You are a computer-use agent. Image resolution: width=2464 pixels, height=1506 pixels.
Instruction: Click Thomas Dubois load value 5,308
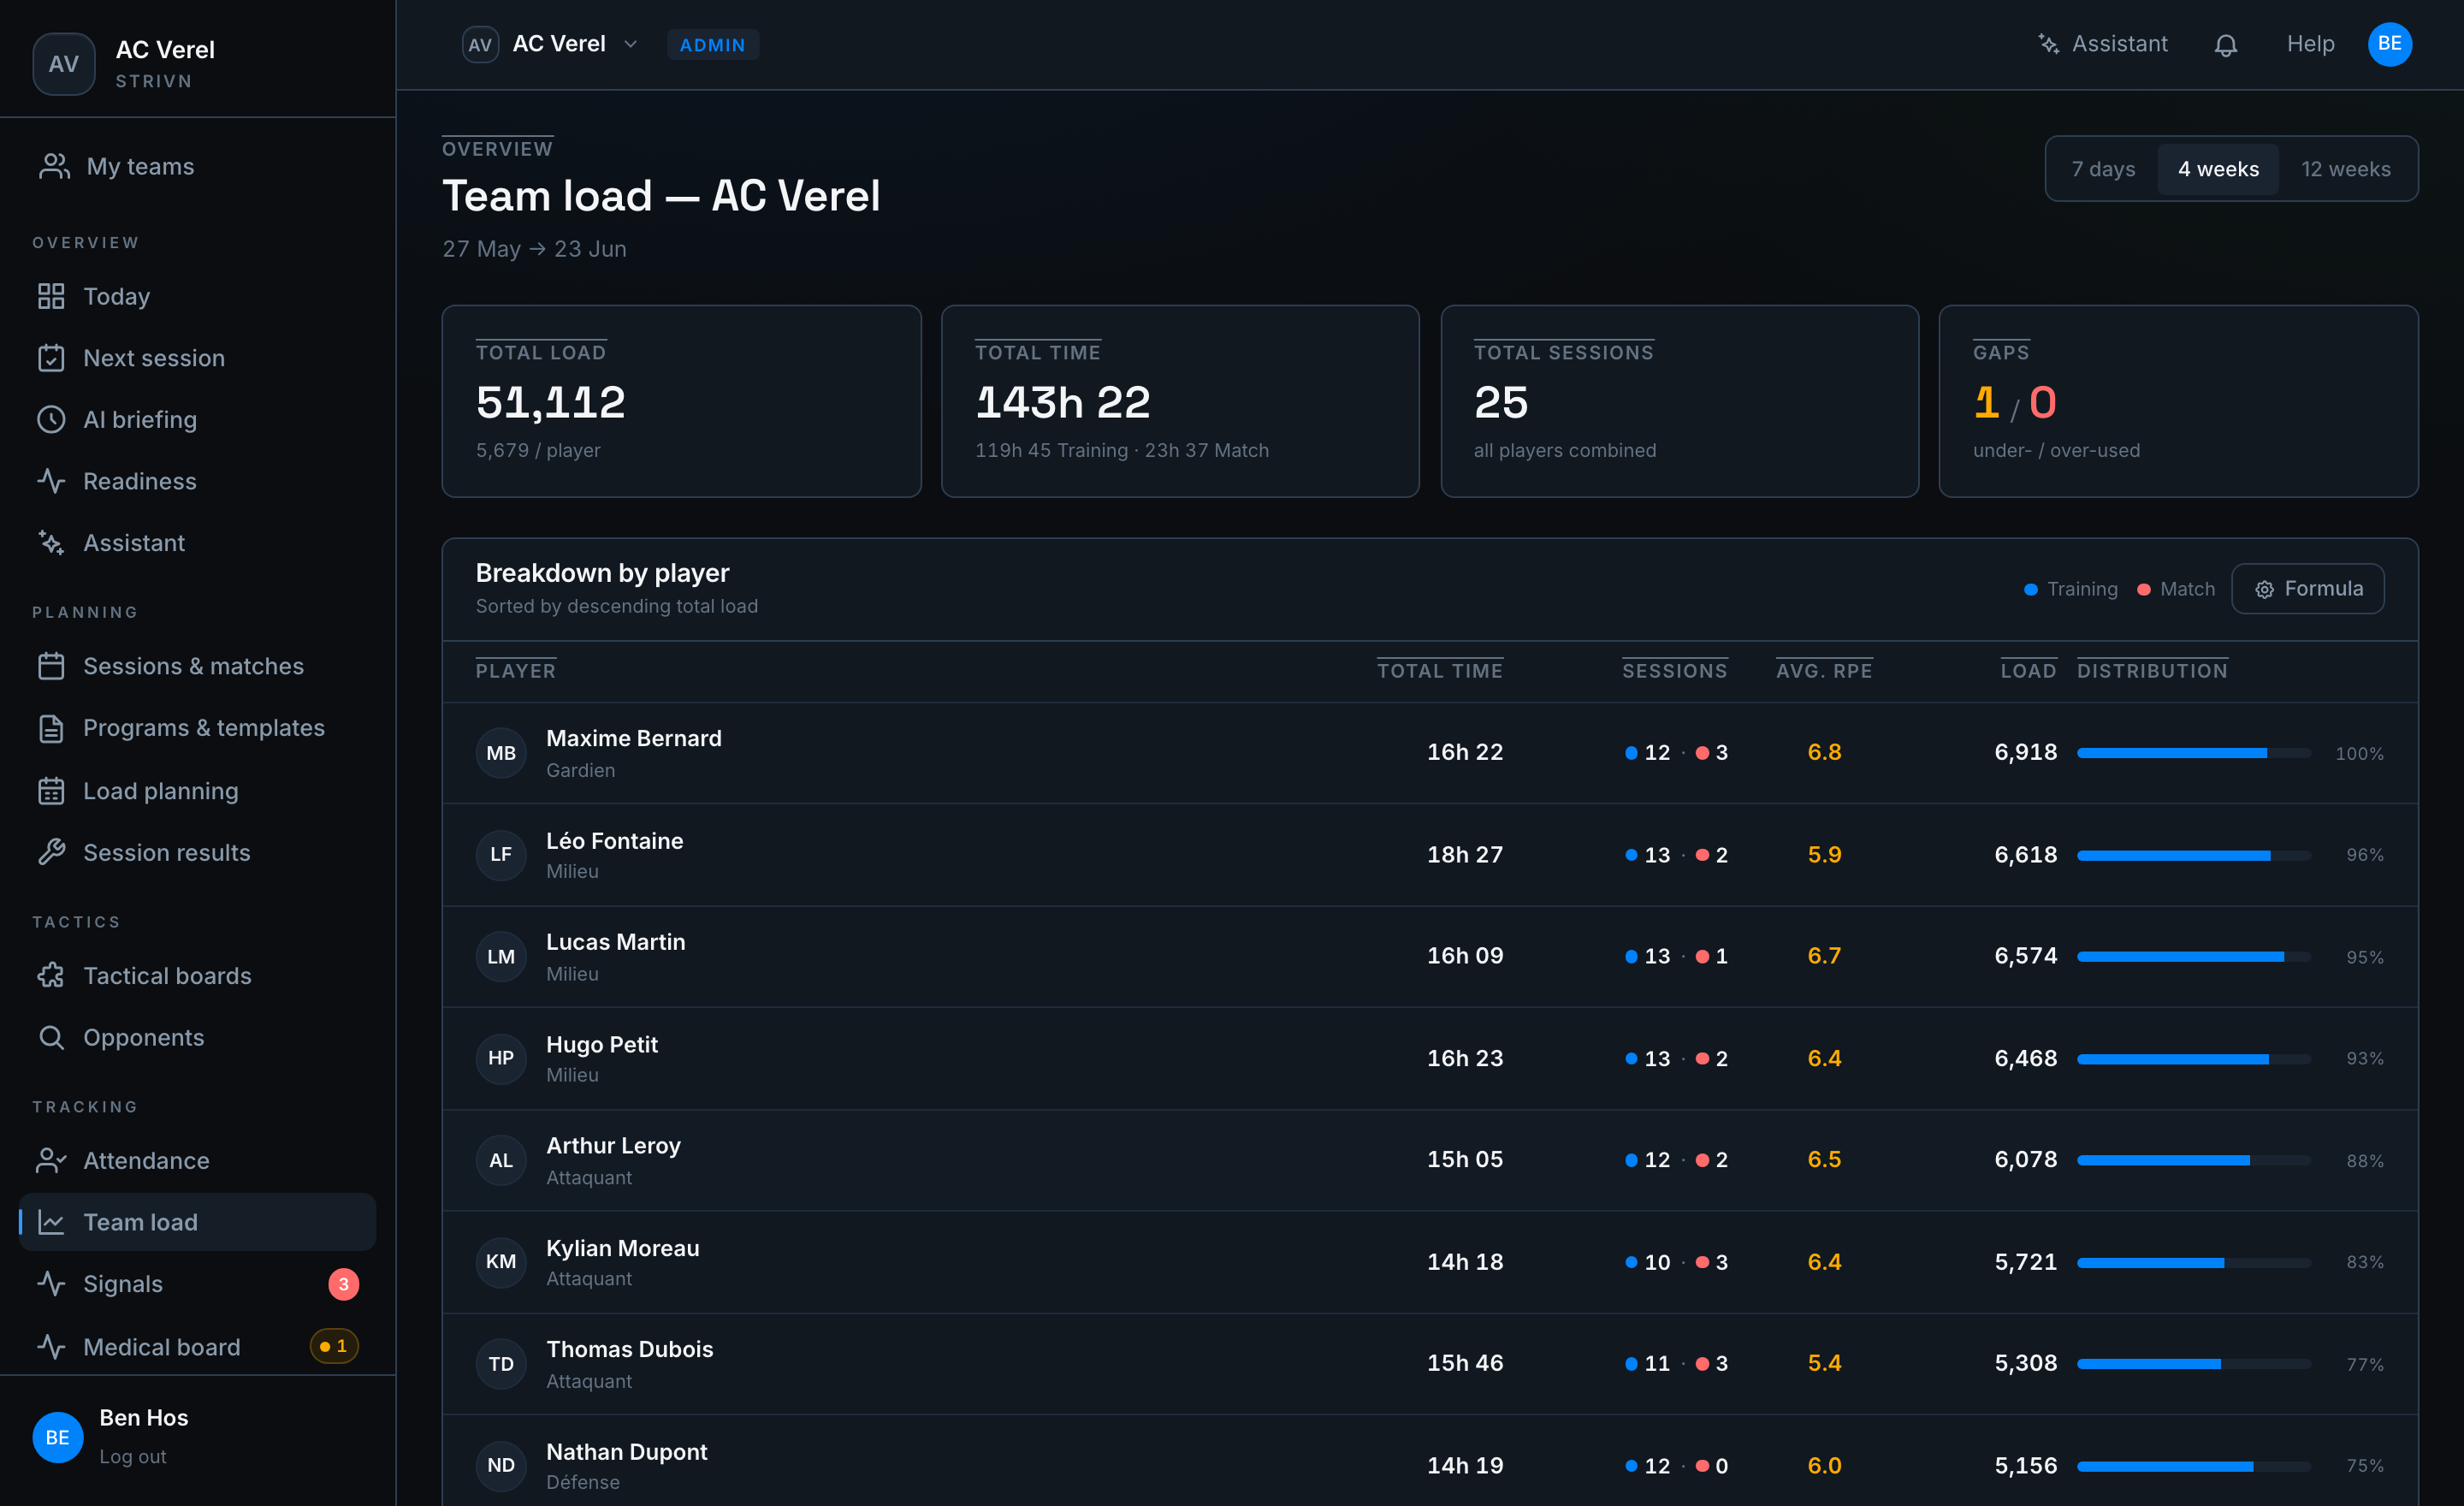[2025, 1363]
